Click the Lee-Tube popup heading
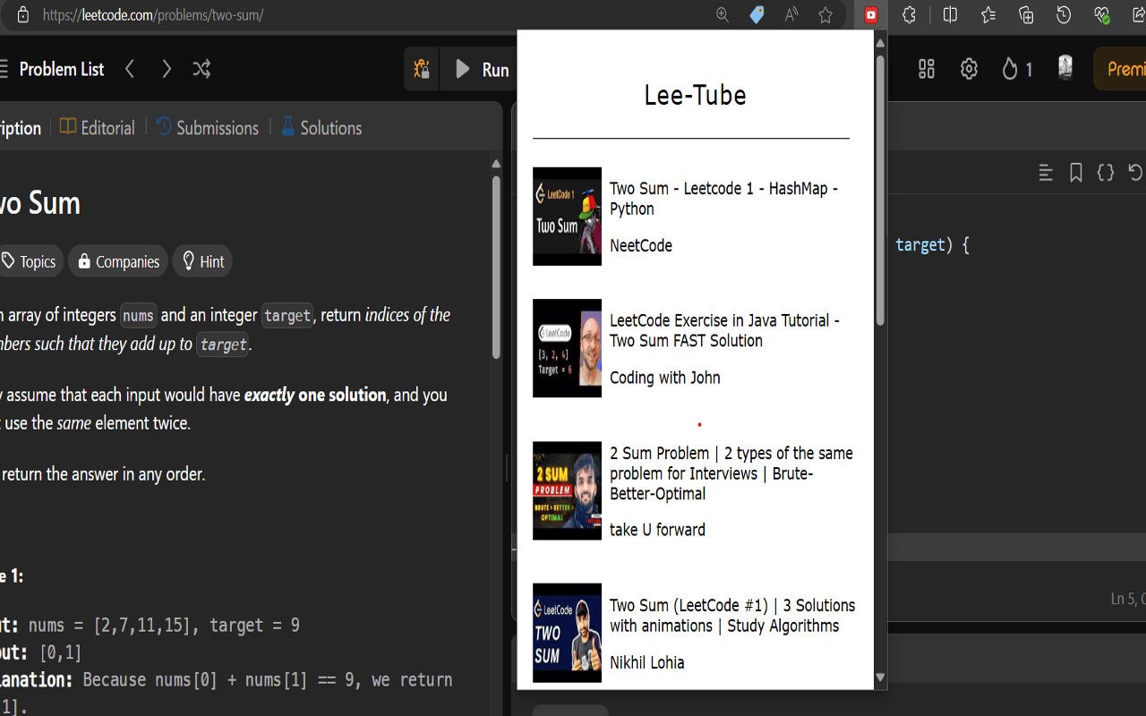The height and width of the screenshot is (716, 1146). tap(695, 95)
